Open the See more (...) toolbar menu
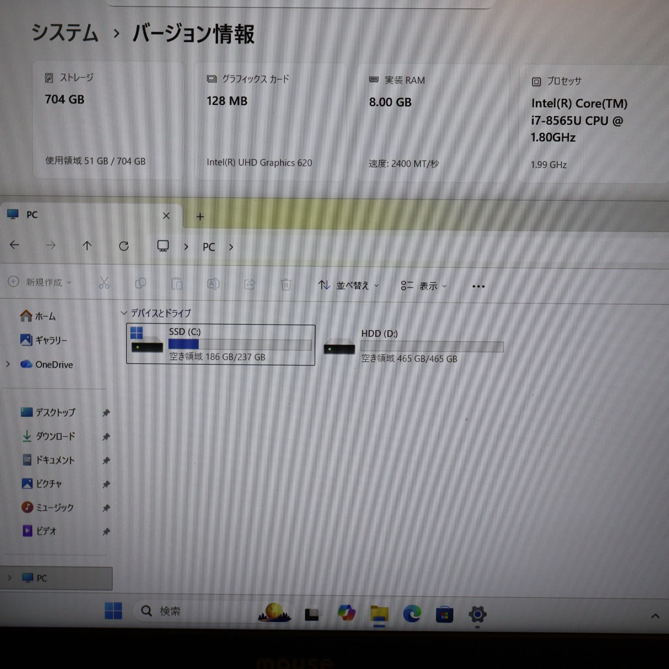669x669 pixels. [478, 286]
